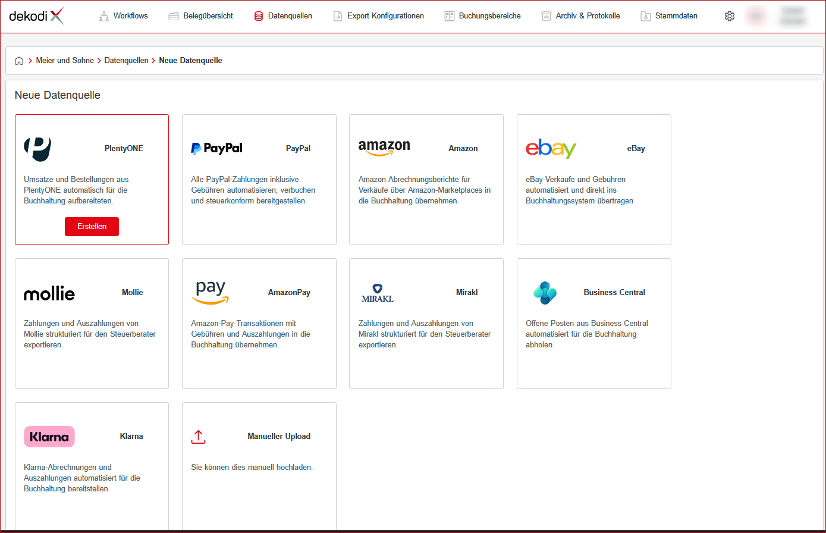This screenshot has width=826, height=533.
Task: Click the PayPal-Zahlungen description text
Action: click(253, 190)
